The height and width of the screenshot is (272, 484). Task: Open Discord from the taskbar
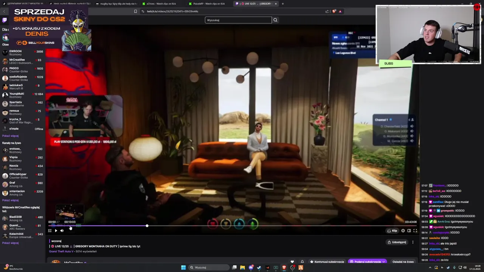pyautogui.click(x=251, y=267)
